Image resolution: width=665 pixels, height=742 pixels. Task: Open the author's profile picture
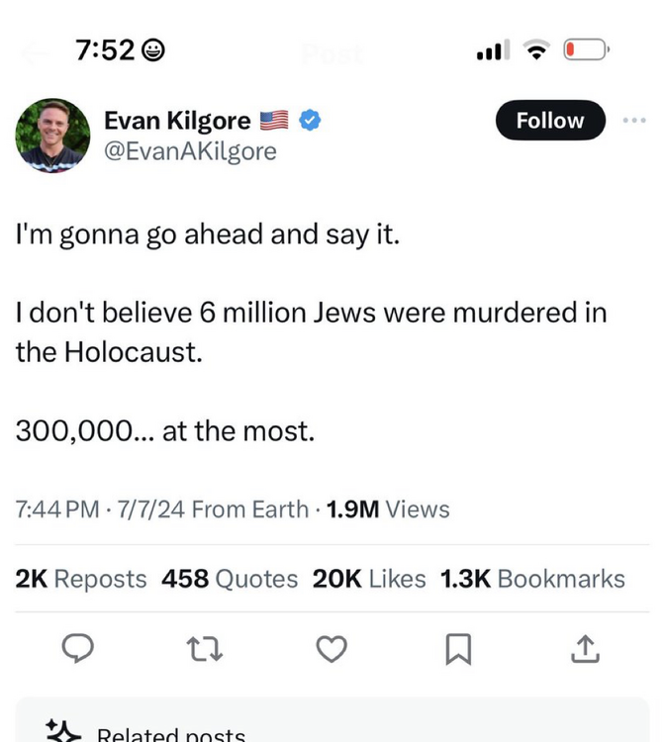52,136
